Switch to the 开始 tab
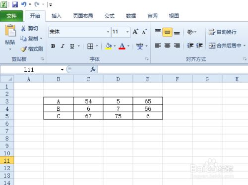The height and width of the screenshot is (185, 248). click(35, 16)
